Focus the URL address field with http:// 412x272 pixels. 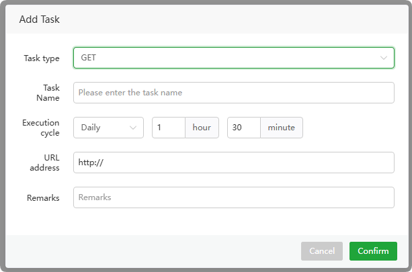coord(233,163)
